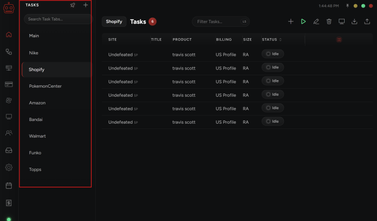
Task: Open the Home sidebar icon
Action: point(9,34)
